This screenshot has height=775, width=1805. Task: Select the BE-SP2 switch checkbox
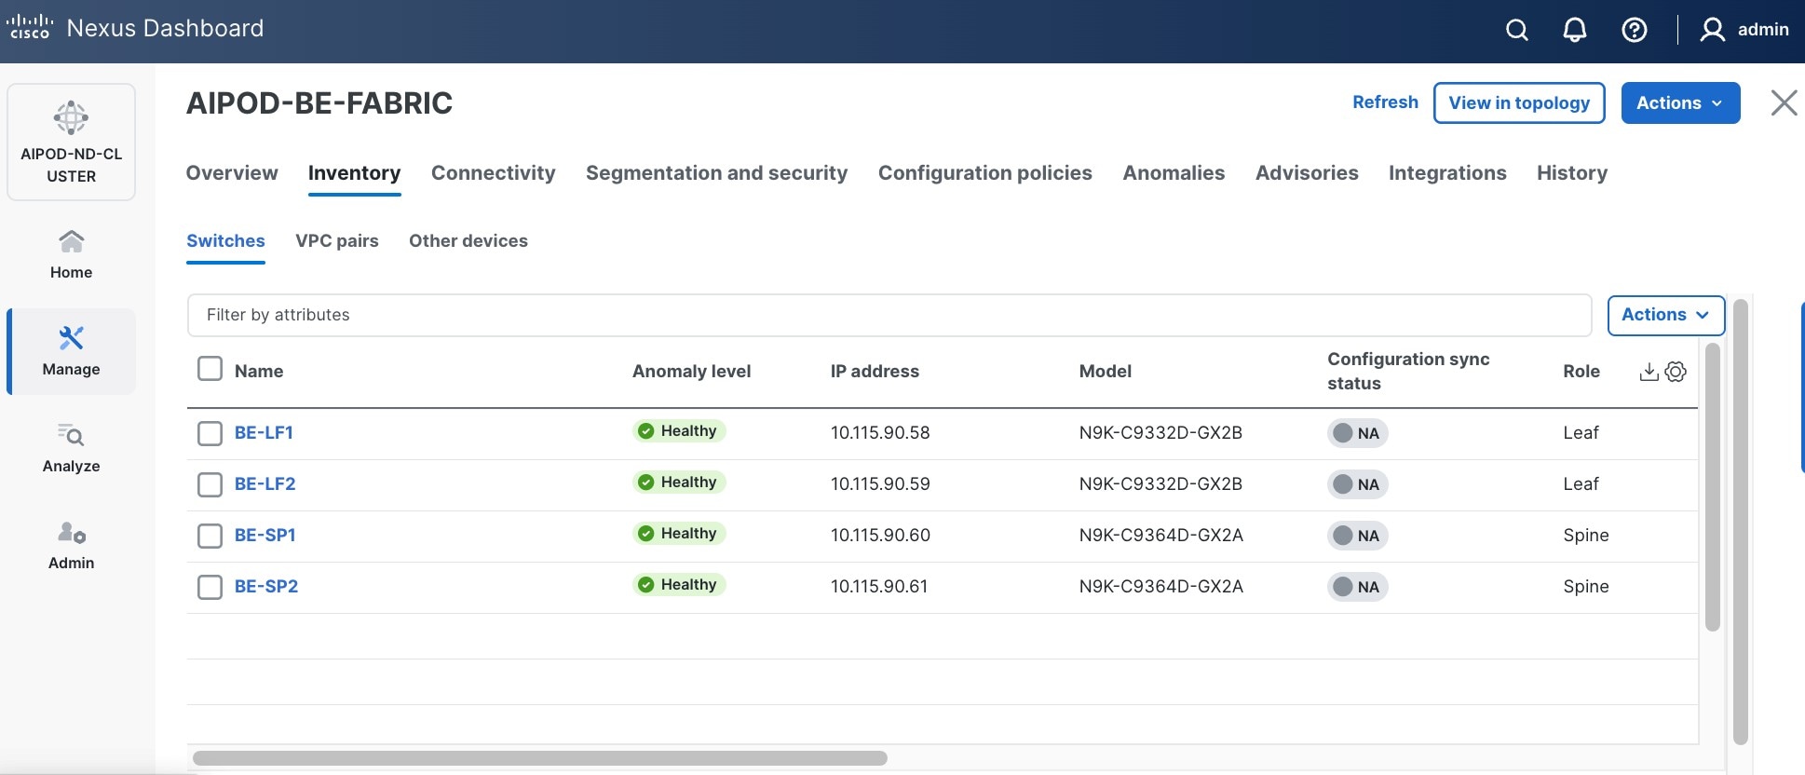(210, 587)
